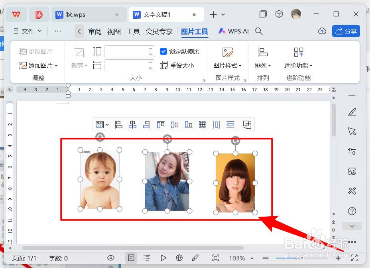Align selected pictures right in the floating toolbar
This screenshot has height=268, width=370.
tap(147, 125)
